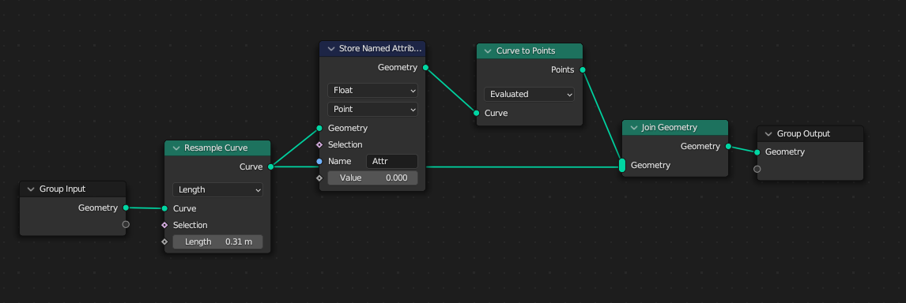
Task: Click Store Named Attribute Geometry output socket
Action: pos(425,68)
